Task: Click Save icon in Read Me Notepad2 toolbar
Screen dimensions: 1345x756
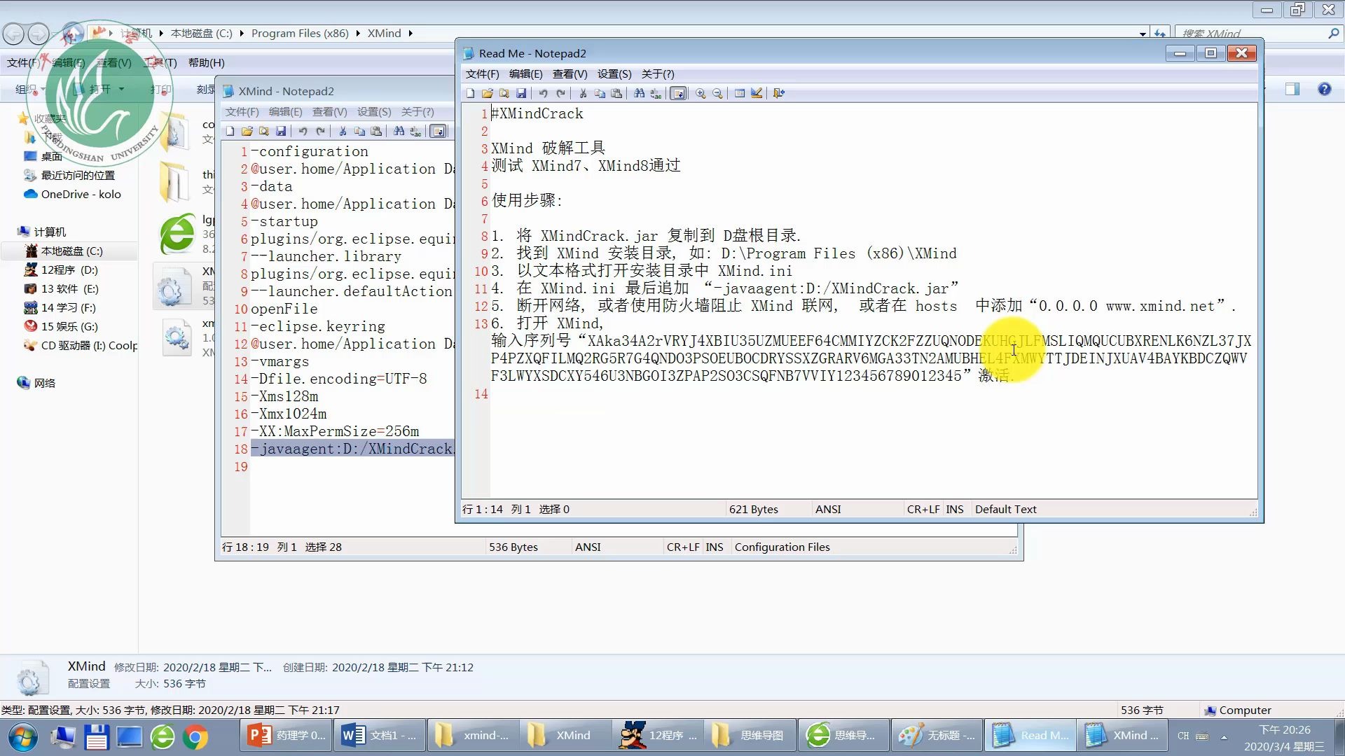Action: (520, 93)
